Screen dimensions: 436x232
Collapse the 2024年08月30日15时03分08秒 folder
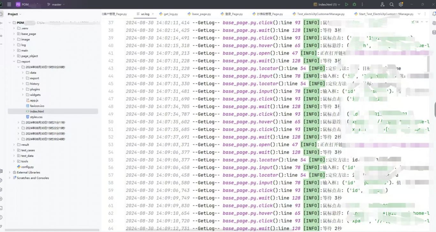coord(19,67)
